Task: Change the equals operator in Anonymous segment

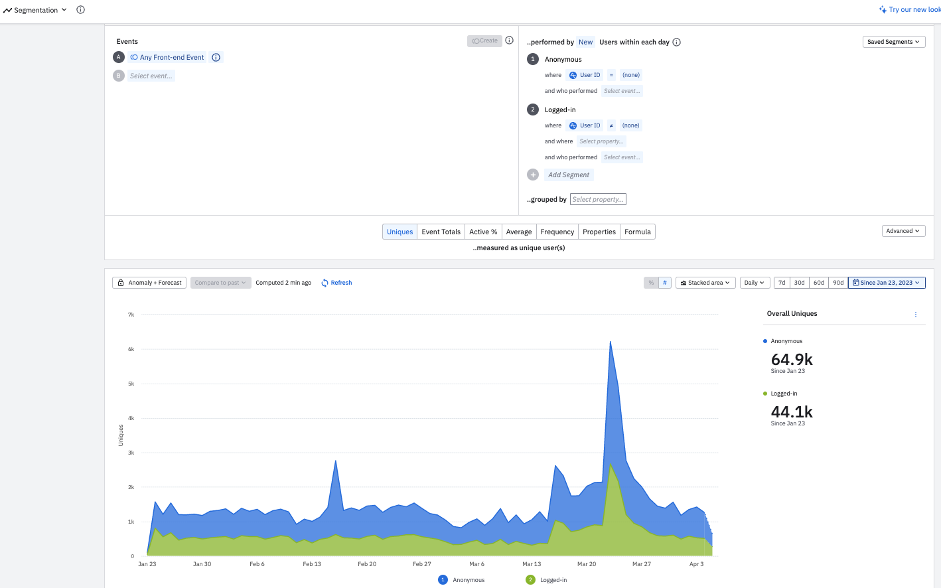Action: [x=611, y=75]
